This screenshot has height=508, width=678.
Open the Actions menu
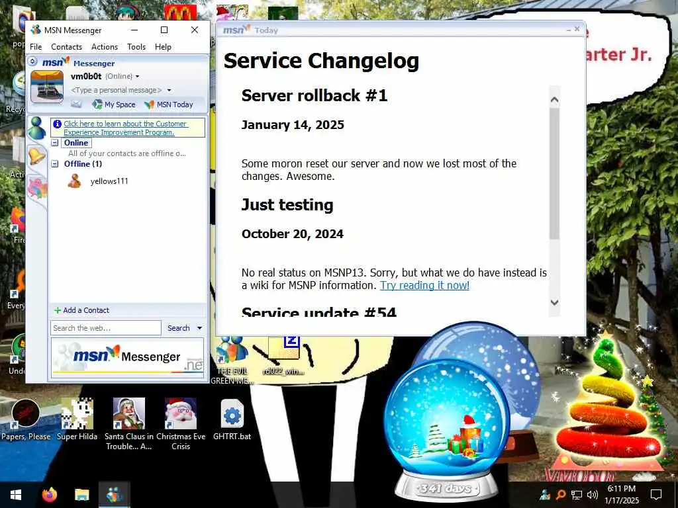tap(104, 47)
